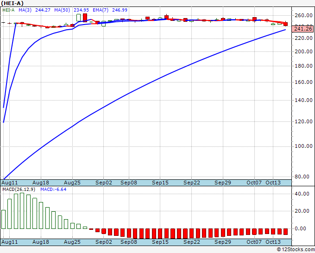Click the 100.00 price axis label
This screenshot has height=253, width=315.
point(303,146)
